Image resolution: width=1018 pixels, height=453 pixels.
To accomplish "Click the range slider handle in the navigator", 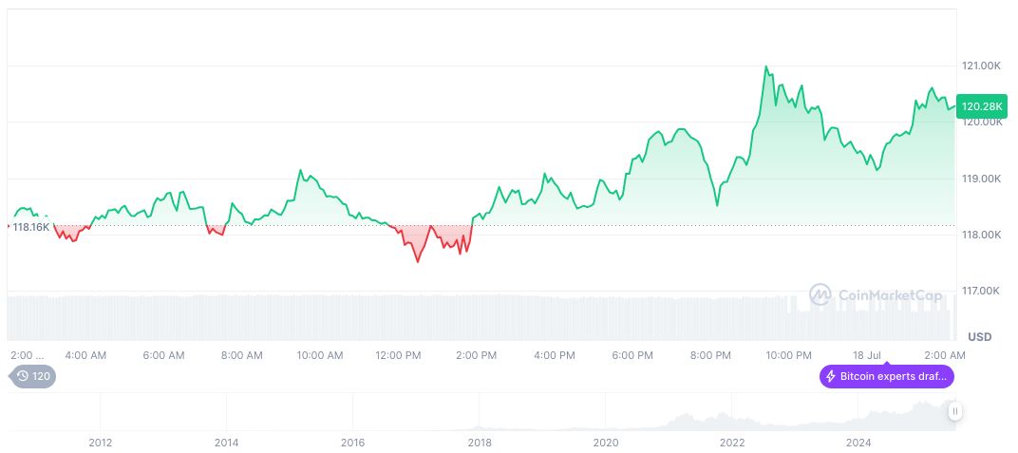I will [x=955, y=411].
